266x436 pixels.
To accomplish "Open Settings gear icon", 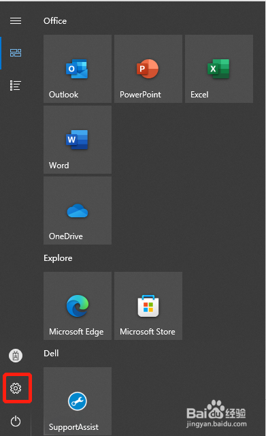I will tap(16, 388).
